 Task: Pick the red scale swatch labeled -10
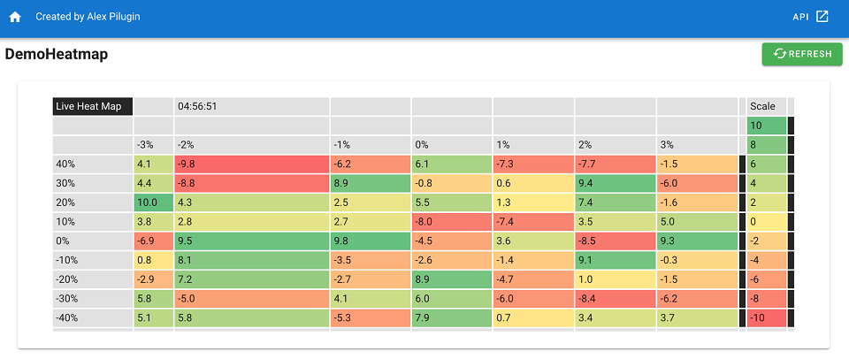point(766,317)
